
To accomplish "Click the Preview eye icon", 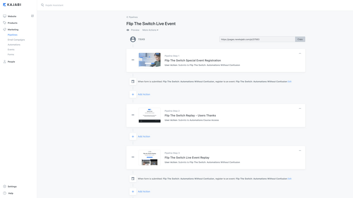I will [x=128, y=30].
